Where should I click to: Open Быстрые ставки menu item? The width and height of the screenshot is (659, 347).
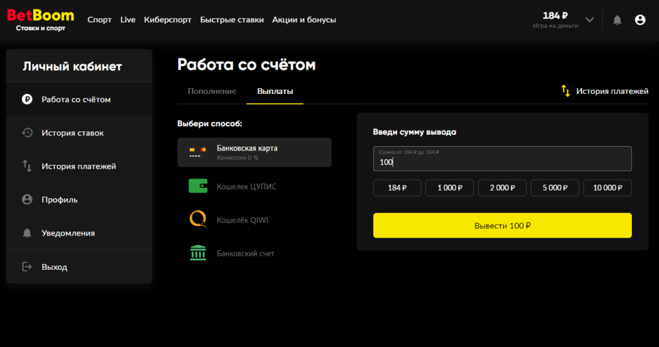coord(232,20)
